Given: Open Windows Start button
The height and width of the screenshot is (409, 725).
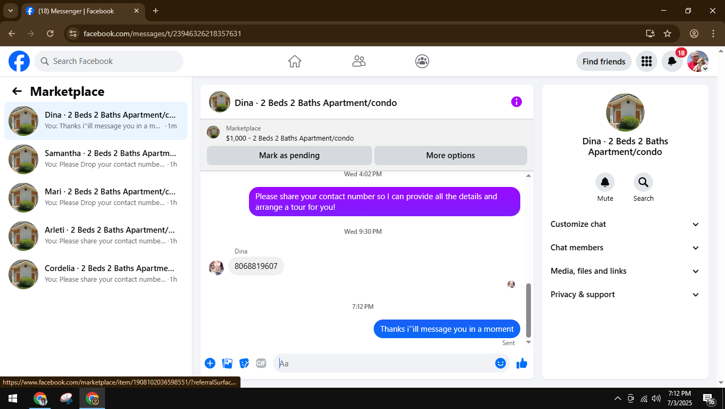Looking at the screenshot, I should click(x=12, y=398).
